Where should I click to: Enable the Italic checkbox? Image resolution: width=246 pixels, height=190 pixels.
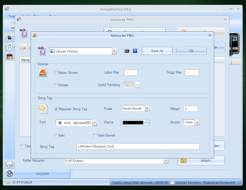click(x=56, y=136)
